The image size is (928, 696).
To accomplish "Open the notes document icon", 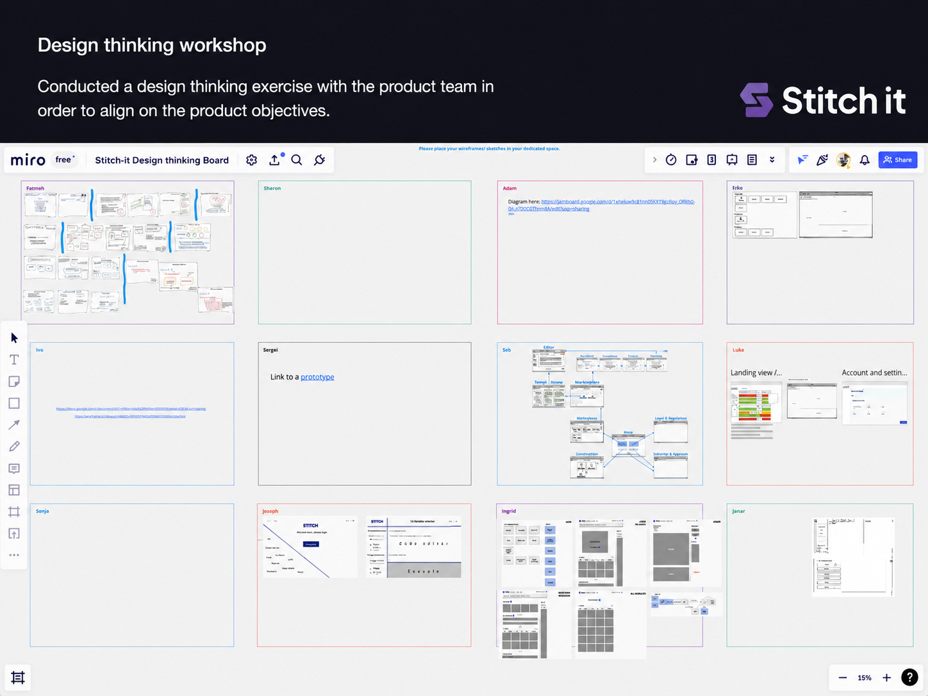I will 752,160.
